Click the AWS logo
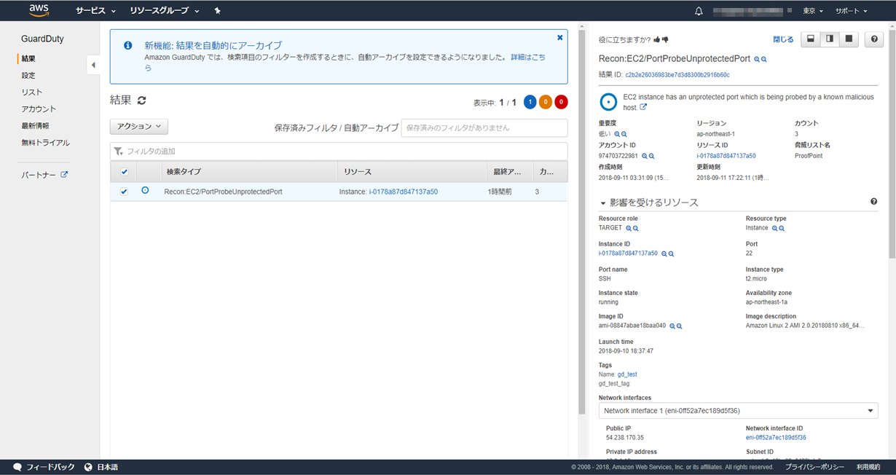This screenshot has width=896, height=475. pos(39,10)
